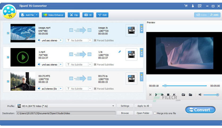The height and width of the screenshot is (128, 222).
Task: Open subtitle dropdown for 1.mp4
Action: pyautogui.click(x=90, y=65)
